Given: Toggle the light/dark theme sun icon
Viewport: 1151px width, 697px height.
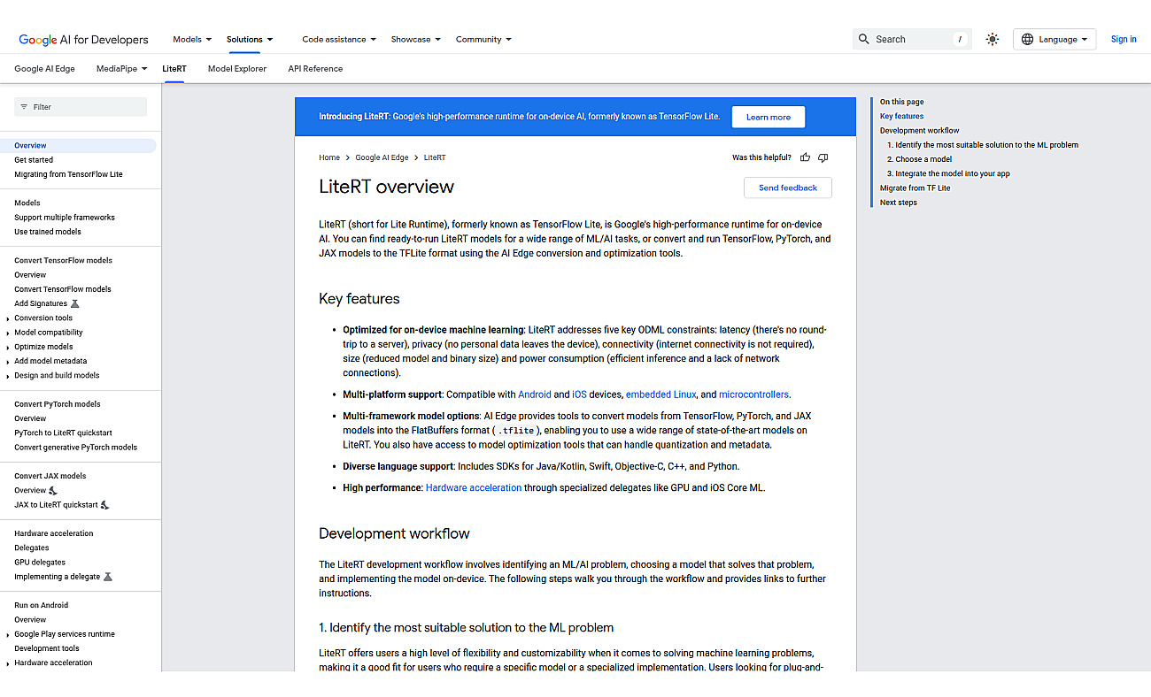Looking at the screenshot, I should pyautogui.click(x=993, y=39).
